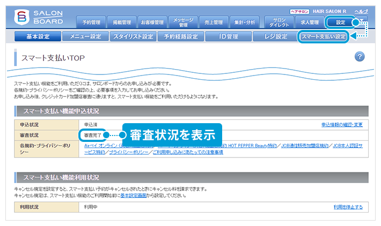Viewport: 381px width, 226px height.
Task: Open the レジ設定 submenu
Action: click(x=274, y=37)
